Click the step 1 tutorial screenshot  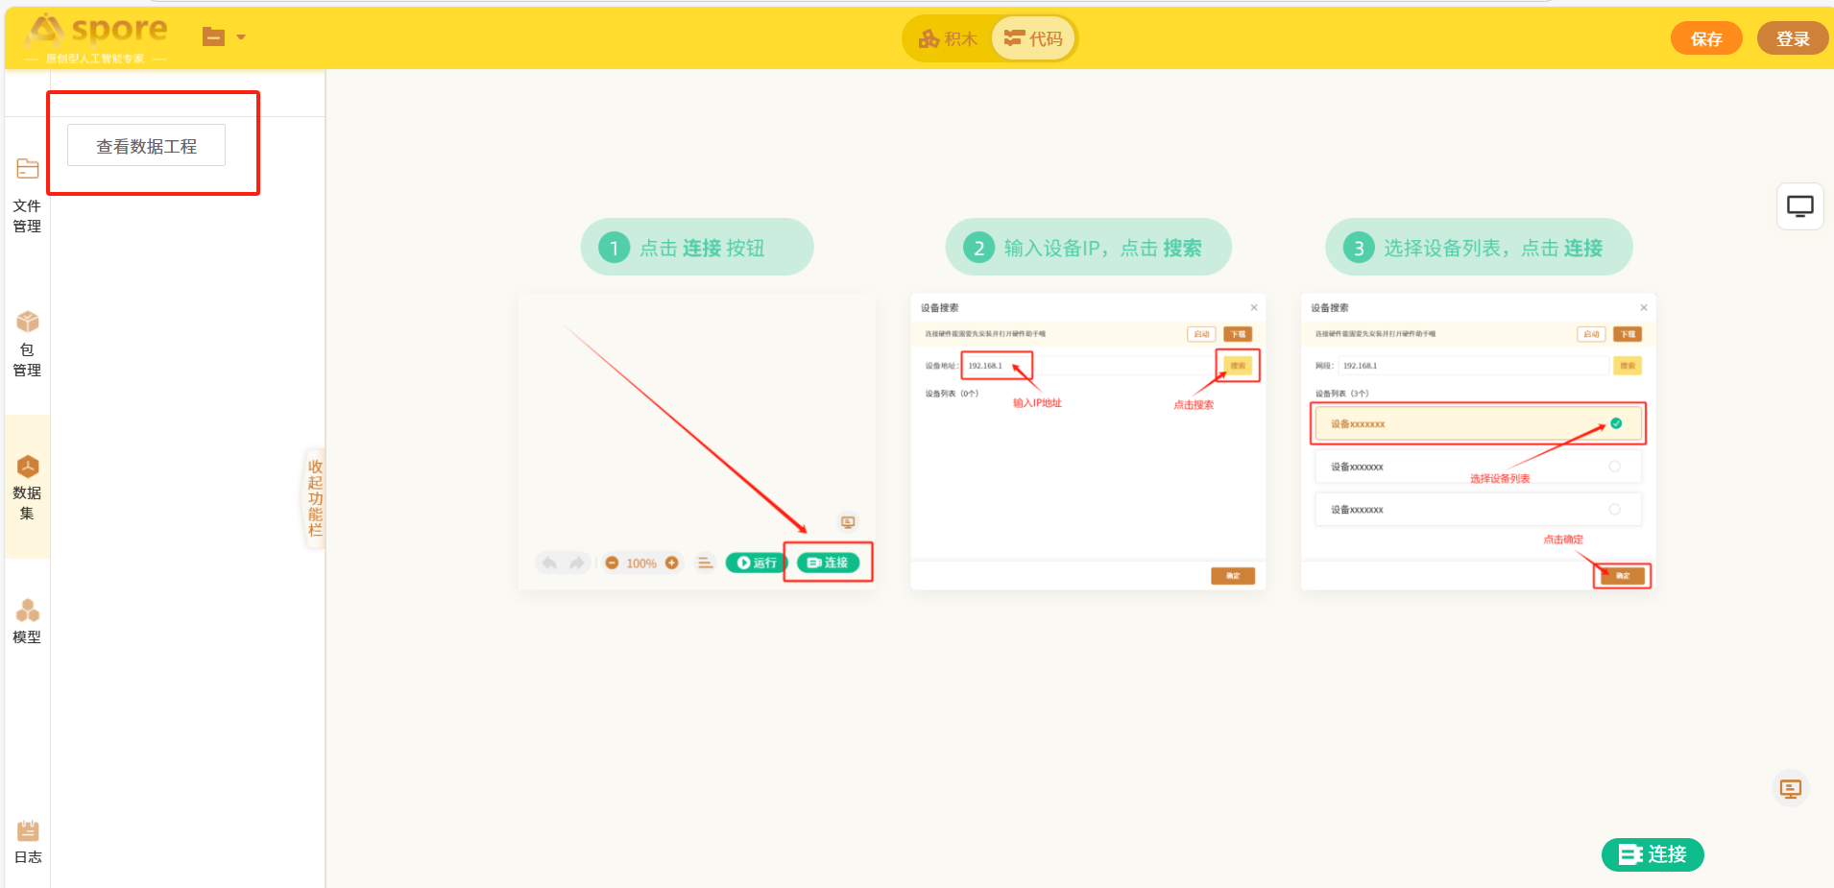696,442
